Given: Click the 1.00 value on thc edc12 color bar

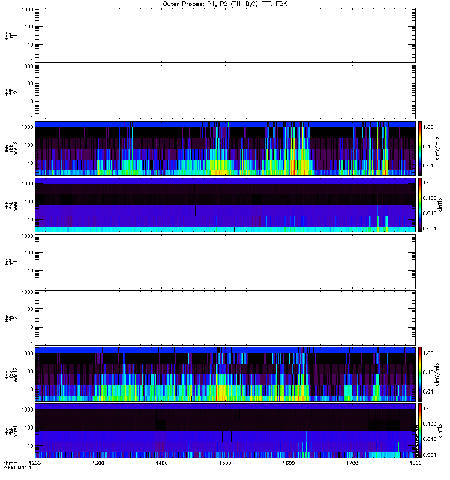Looking at the screenshot, I should [428, 353].
